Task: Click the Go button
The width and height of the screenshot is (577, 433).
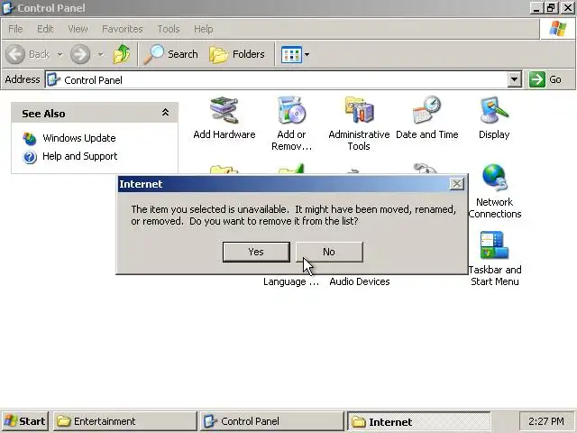Action: [546, 79]
